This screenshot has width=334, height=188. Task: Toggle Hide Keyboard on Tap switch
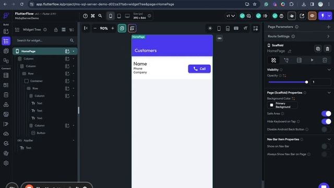(x=326, y=122)
